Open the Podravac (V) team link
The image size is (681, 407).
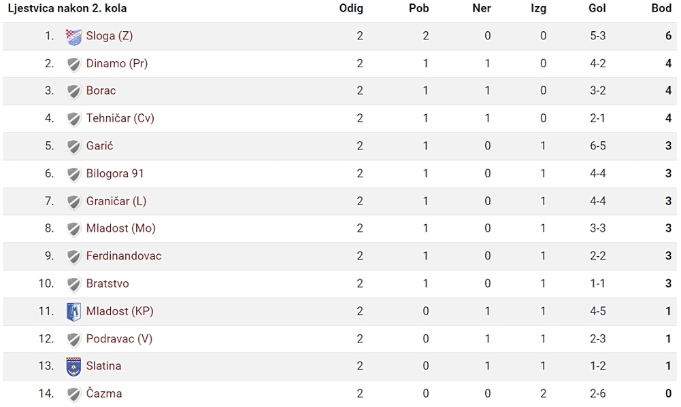pyautogui.click(x=120, y=339)
